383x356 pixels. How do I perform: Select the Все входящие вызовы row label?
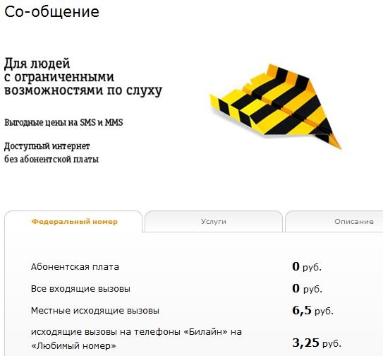click(80, 289)
